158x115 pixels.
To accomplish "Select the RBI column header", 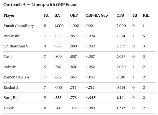I will pos(146,15).
